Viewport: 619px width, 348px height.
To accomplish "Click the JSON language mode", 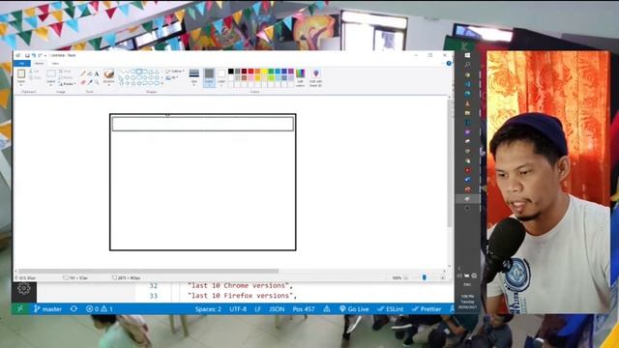I will pos(277,309).
